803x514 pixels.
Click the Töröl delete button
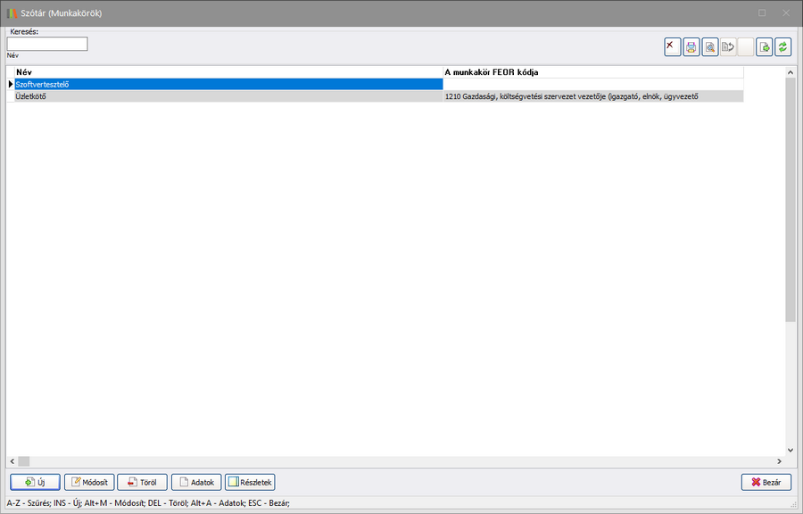[141, 482]
